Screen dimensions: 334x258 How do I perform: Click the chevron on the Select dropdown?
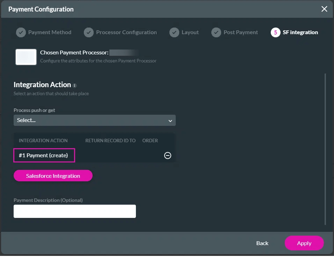170,120
